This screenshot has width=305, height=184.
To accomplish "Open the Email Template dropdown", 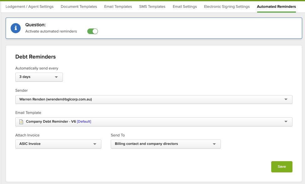I will coord(154,122).
